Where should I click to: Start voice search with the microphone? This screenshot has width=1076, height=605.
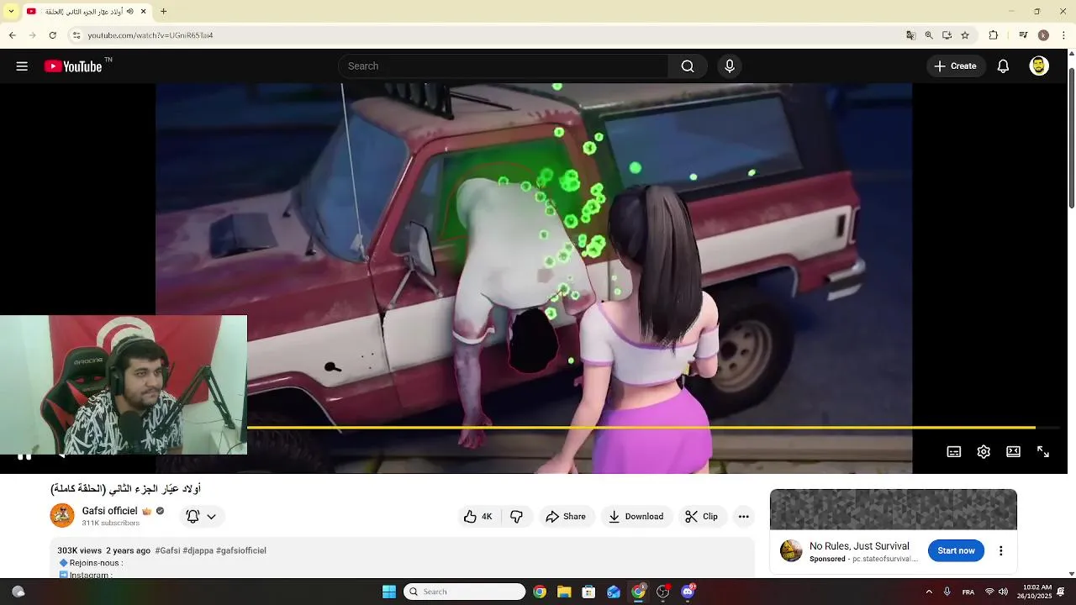(x=730, y=66)
